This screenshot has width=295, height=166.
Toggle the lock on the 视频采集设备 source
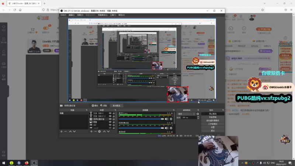114,119
